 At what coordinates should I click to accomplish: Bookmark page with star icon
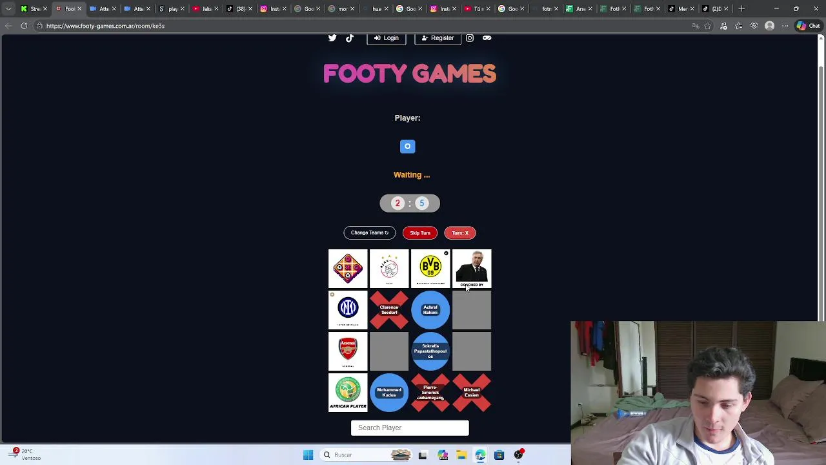click(x=708, y=26)
